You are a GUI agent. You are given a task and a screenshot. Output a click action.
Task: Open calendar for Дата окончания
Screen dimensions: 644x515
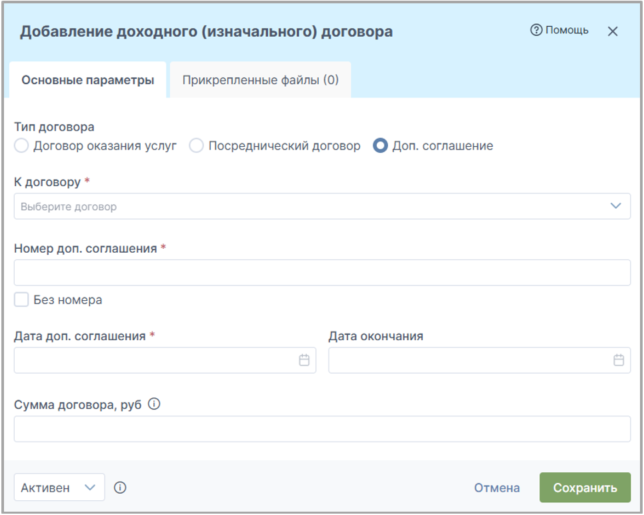pos(619,360)
